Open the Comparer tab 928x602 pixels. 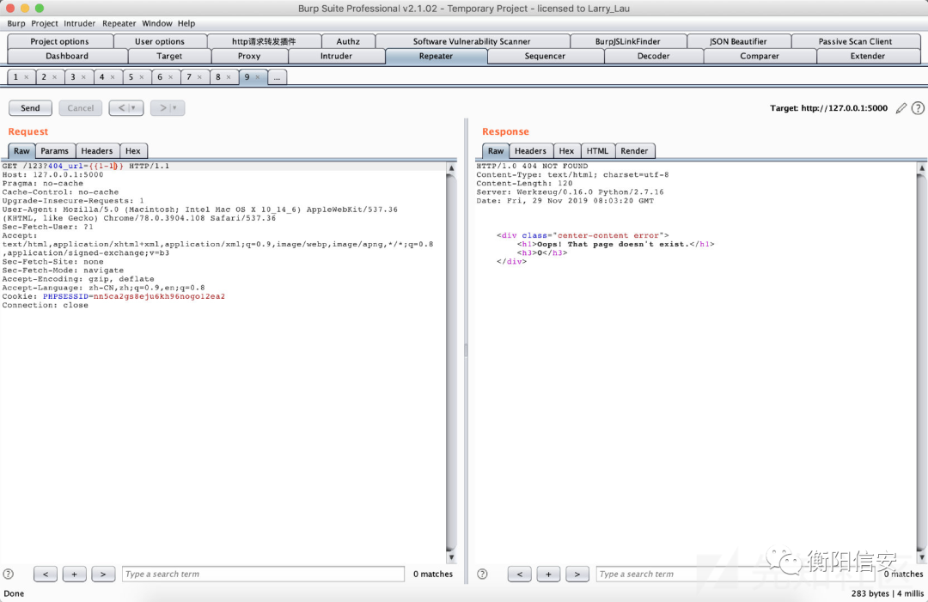click(x=760, y=56)
